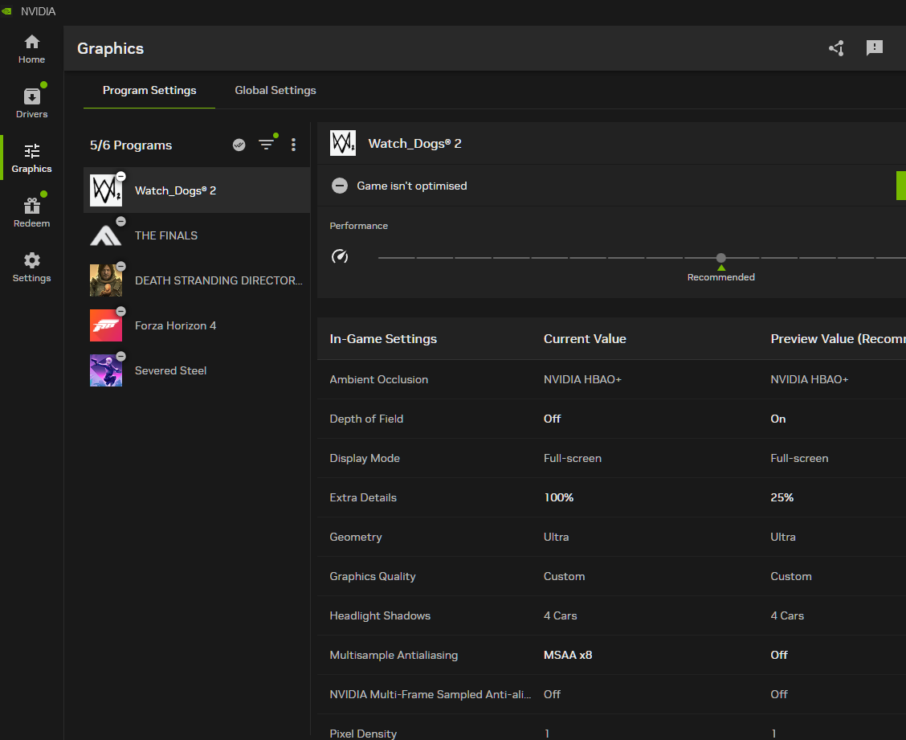Click current value MSAA x8
The image size is (906, 740).
(567, 655)
